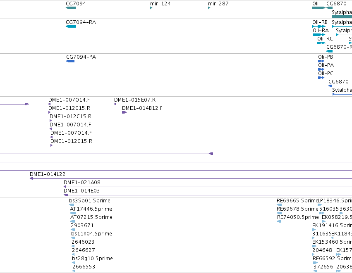Screen dimensions: 352x273
Task: Click the blue CG7094-PA feature bar
Action: [70, 61]
